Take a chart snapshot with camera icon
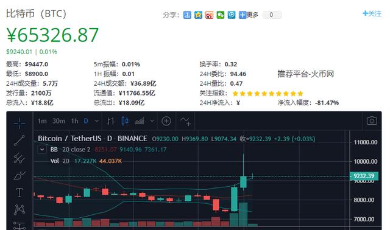 (372, 120)
